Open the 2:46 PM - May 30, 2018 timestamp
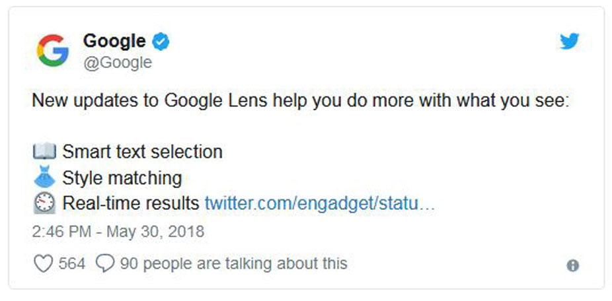Viewport: 612px width, 301px height. (118, 232)
